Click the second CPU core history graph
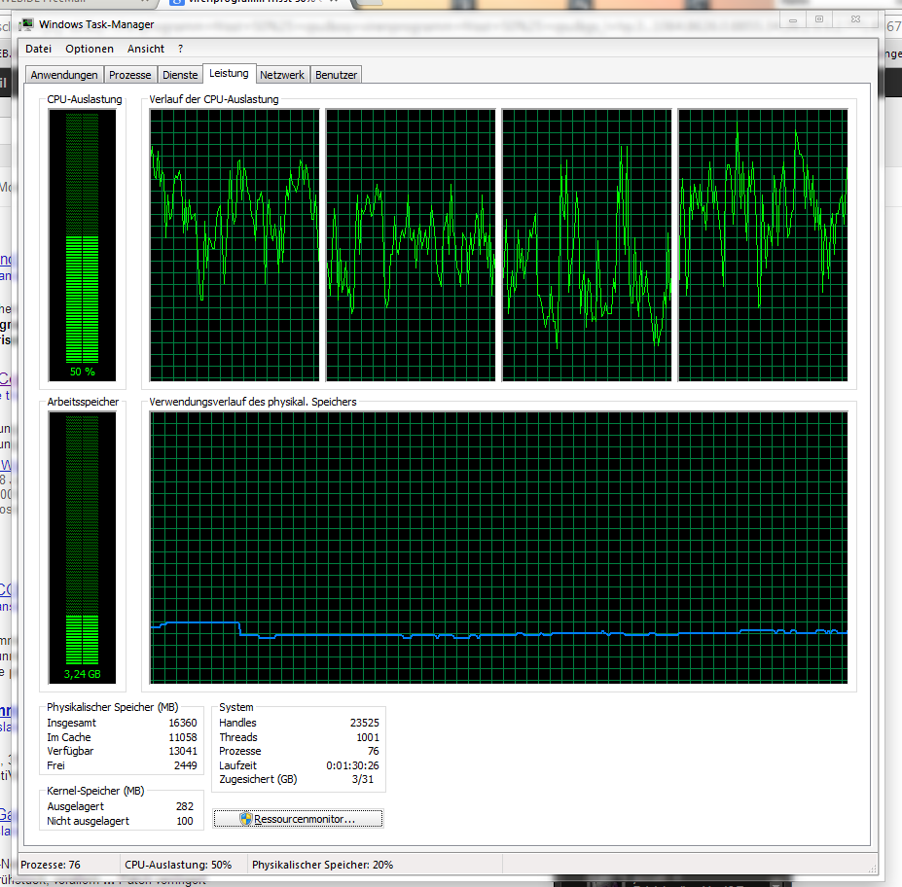The height and width of the screenshot is (887, 902). point(411,245)
